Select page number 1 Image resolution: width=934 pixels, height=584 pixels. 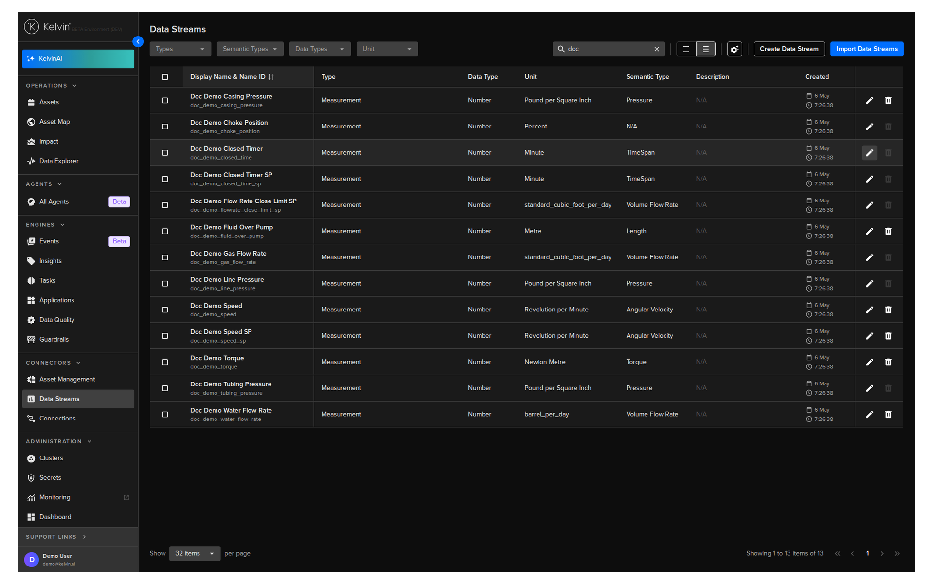(867, 554)
